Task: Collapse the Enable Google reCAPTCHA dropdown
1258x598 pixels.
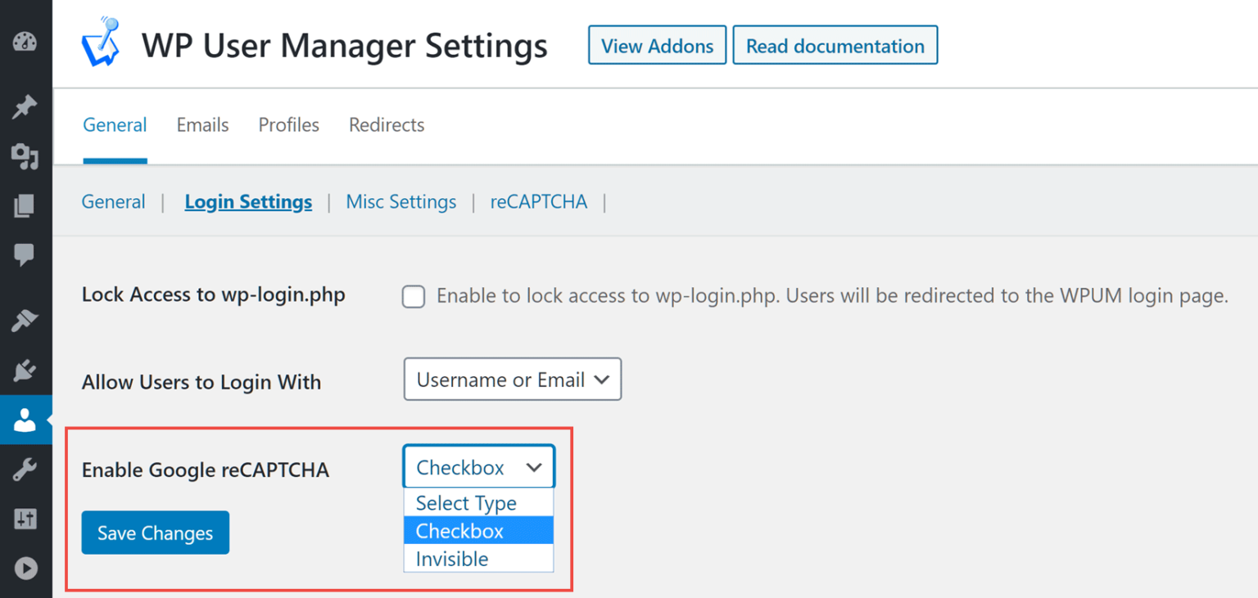Action: point(478,467)
